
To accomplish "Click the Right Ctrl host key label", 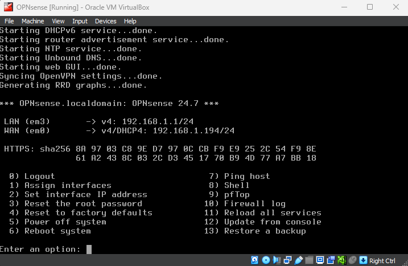I will 382,261.
